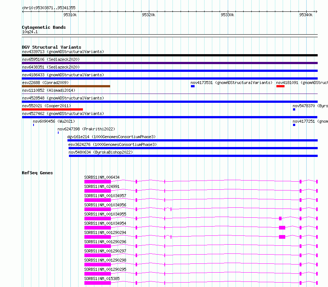Click extra right-side exon in SORBS1|NM_001034955
Viewport: 328px width, 287px height.
280,218
